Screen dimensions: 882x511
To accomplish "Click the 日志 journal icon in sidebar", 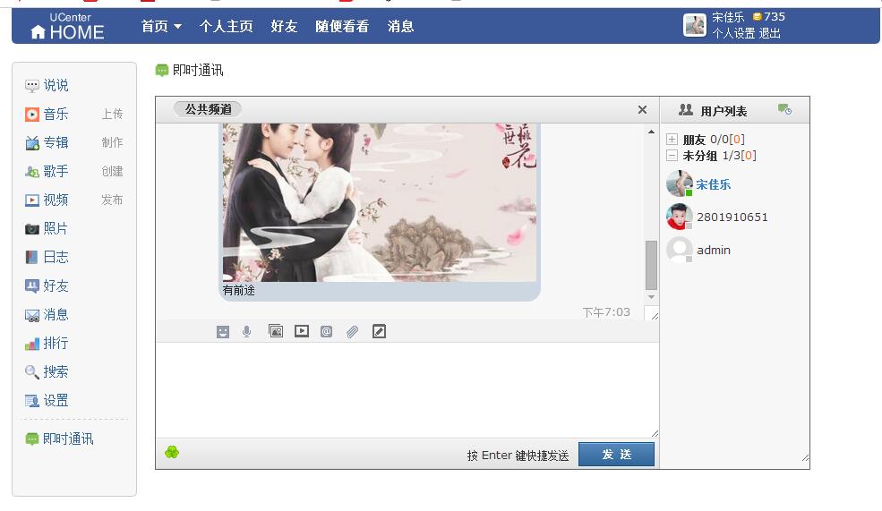I will coord(32,258).
